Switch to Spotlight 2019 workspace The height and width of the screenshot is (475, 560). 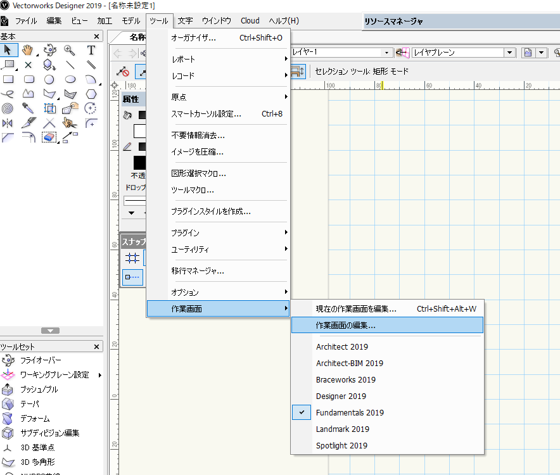click(x=388, y=445)
